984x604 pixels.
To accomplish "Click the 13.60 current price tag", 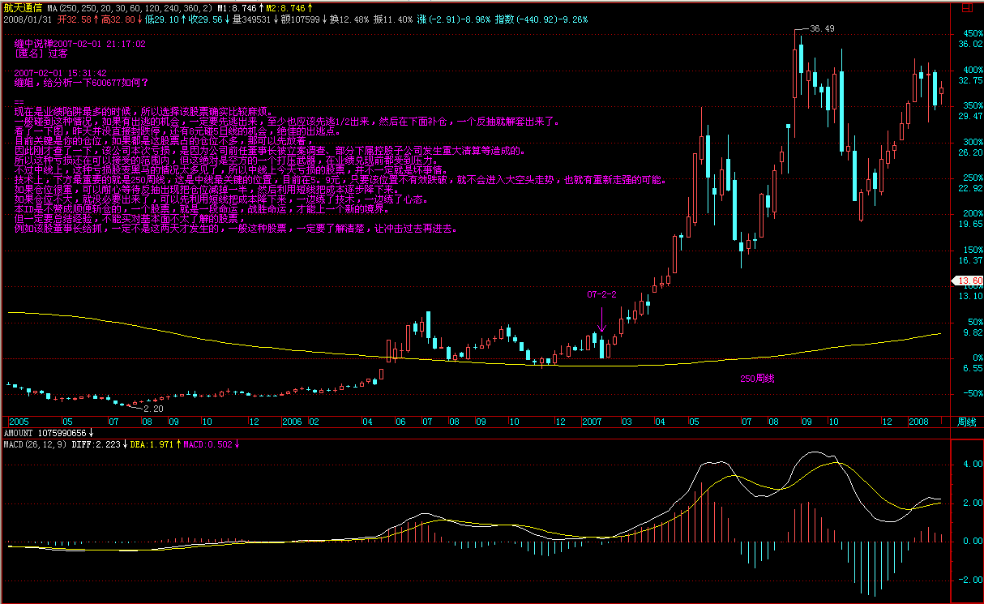I will 968,281.
